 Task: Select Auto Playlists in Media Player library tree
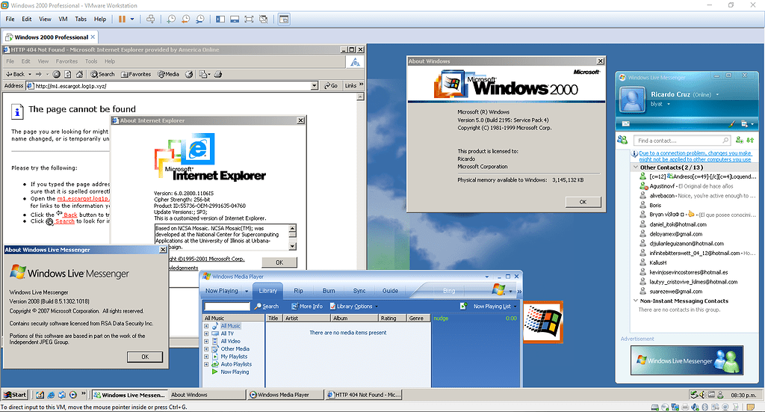236,364
